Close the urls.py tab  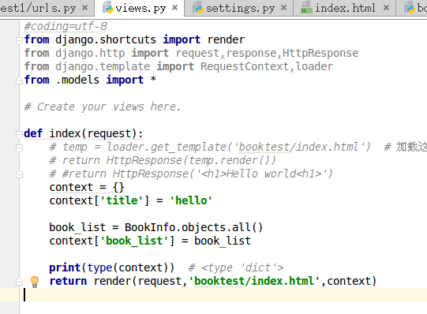[x=85, y=8]
